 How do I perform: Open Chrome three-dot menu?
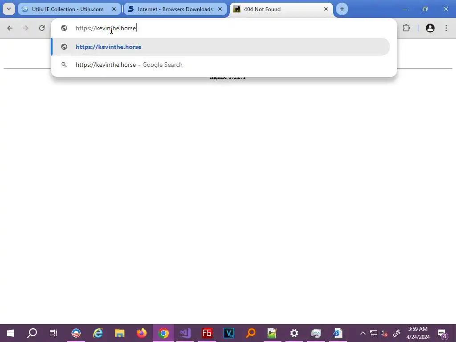coord(446,28)
